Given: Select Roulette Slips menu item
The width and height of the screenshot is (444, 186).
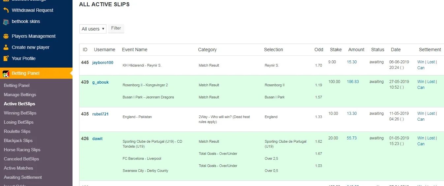Looking at the screenshot, I should [x=17, y=131].
